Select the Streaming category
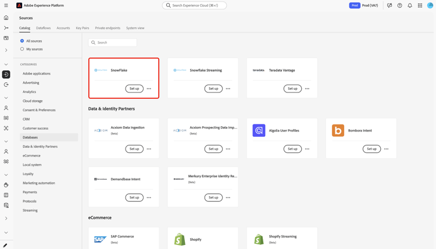436x249 pixels. pos(30,211)
